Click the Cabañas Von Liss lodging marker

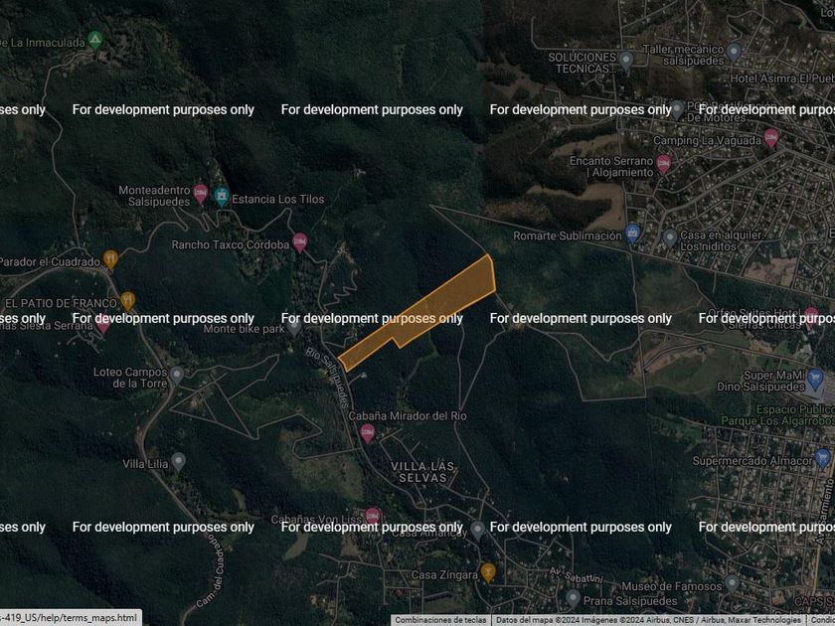373,517
